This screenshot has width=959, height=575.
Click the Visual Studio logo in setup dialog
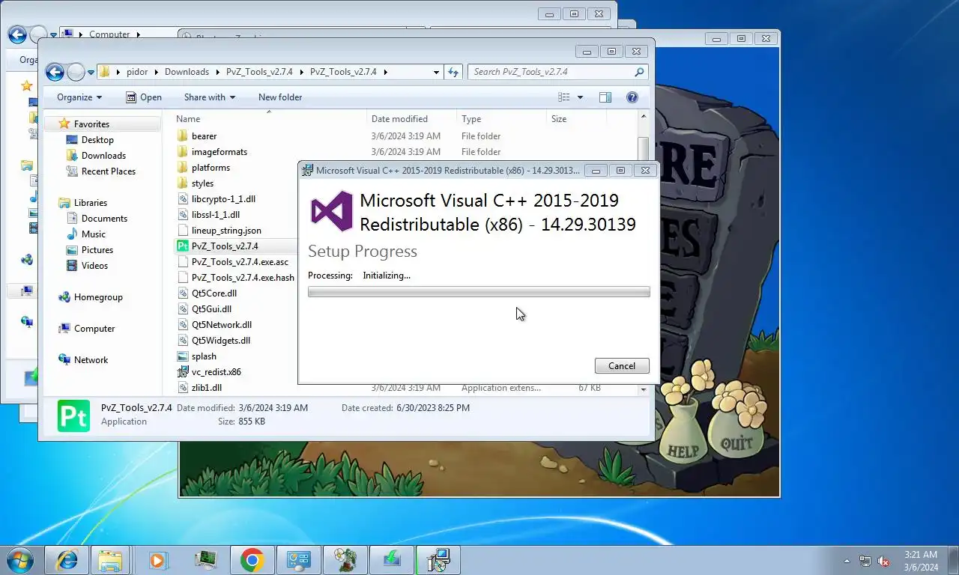pyautogui.click(x=332, y=211)
